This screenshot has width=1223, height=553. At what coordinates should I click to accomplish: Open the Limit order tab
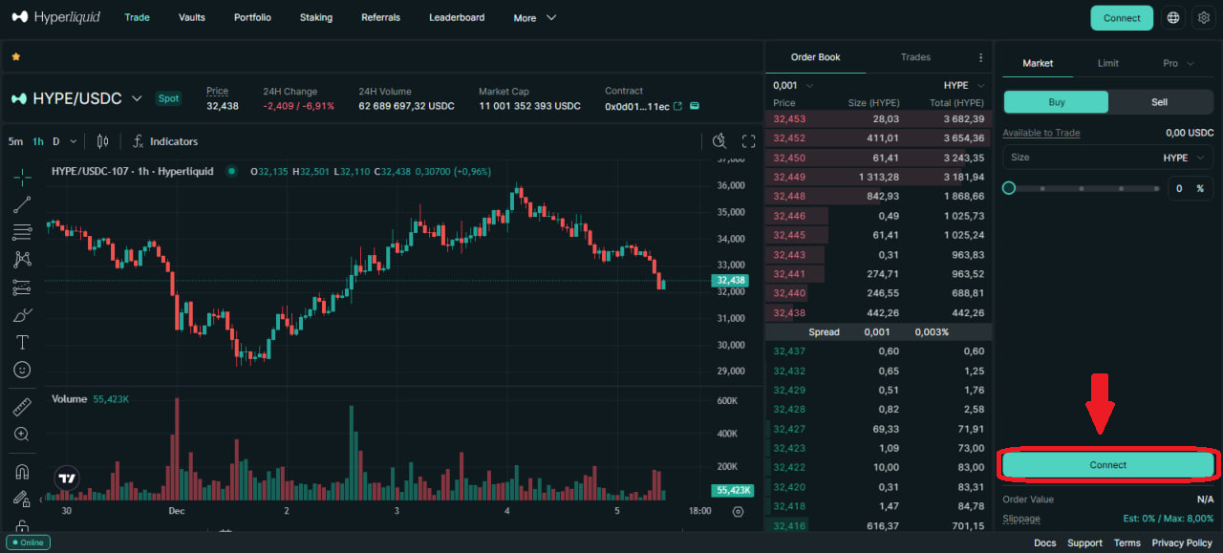click(x=1107, y=63)
